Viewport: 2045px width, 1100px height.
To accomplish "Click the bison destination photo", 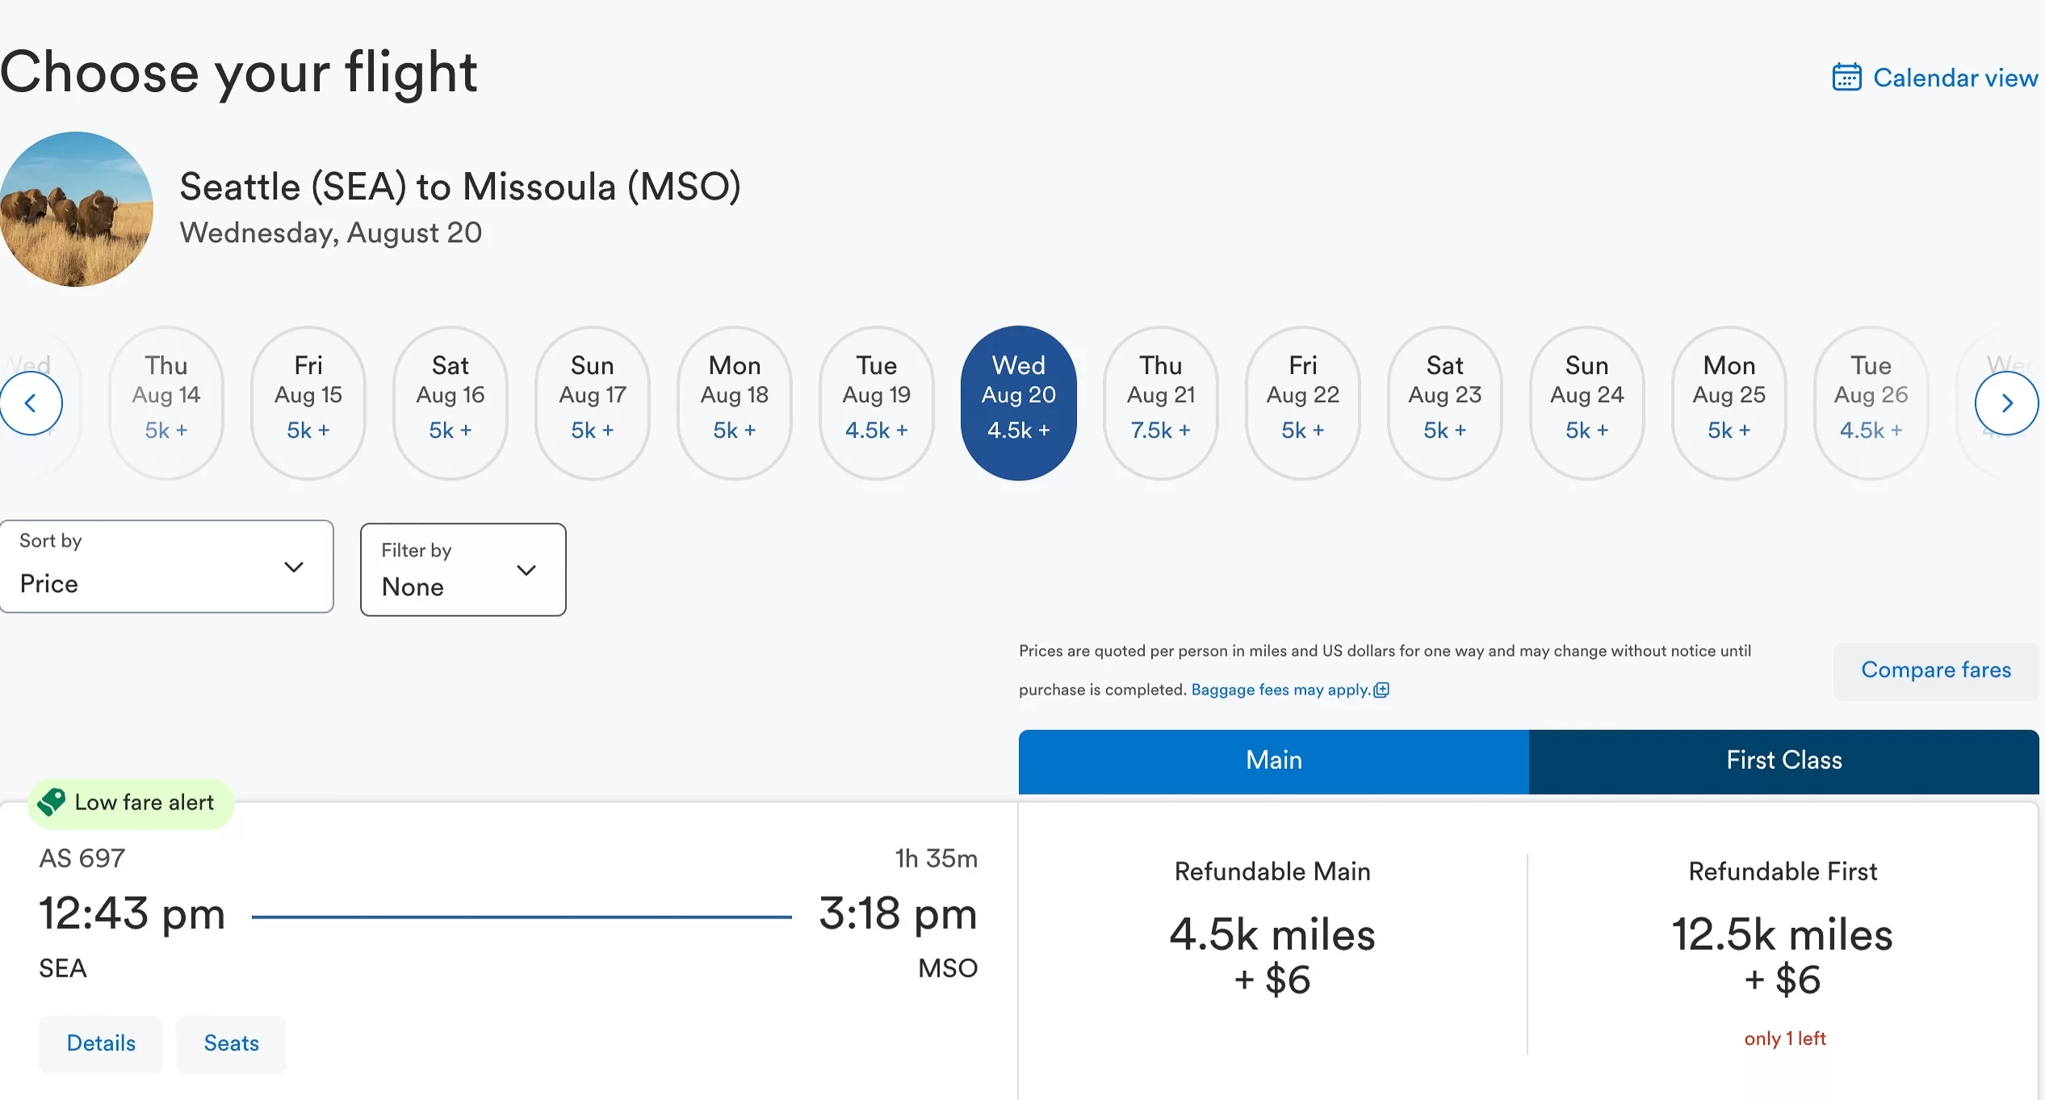I will click(76, 209).
